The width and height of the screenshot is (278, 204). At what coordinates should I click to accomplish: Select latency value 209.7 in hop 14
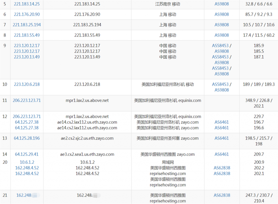pyautogui.click(x=259, y=154)
